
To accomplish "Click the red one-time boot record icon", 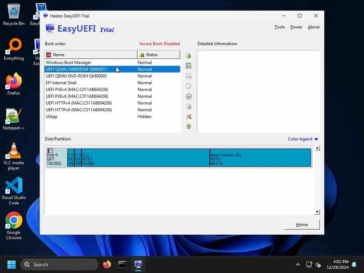I will pos(188,96).
